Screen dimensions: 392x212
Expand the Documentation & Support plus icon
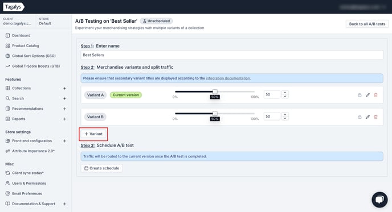(64, 204)
